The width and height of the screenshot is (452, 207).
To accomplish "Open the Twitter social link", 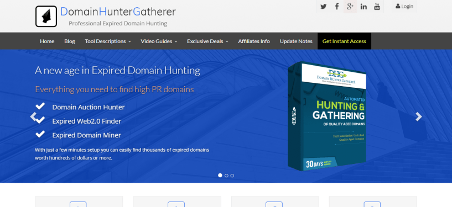I will click(324, 7).
